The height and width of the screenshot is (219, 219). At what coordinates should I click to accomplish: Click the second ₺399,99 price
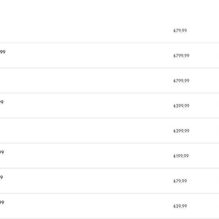[181, 131]
